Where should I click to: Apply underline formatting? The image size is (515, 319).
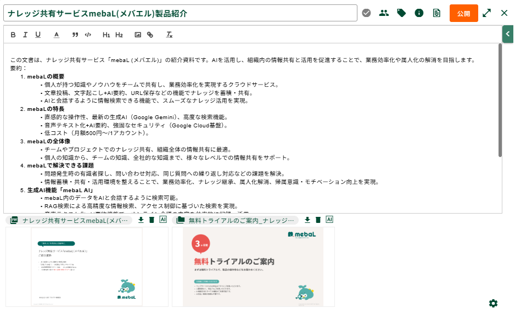pyautogui.click(x=38, y=35)
